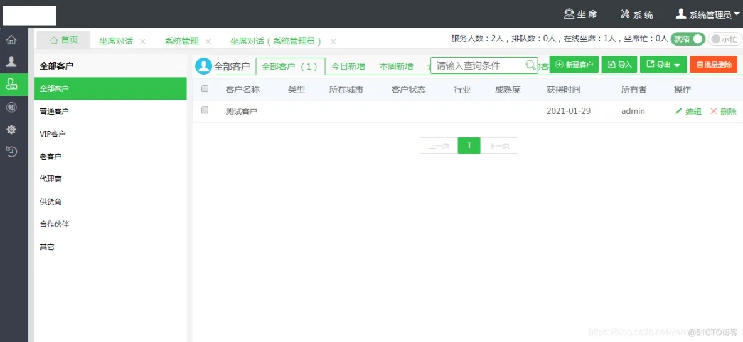Check the 测试客户 row checkbox
Screen dimensions: 743x342
coord(205,110)
